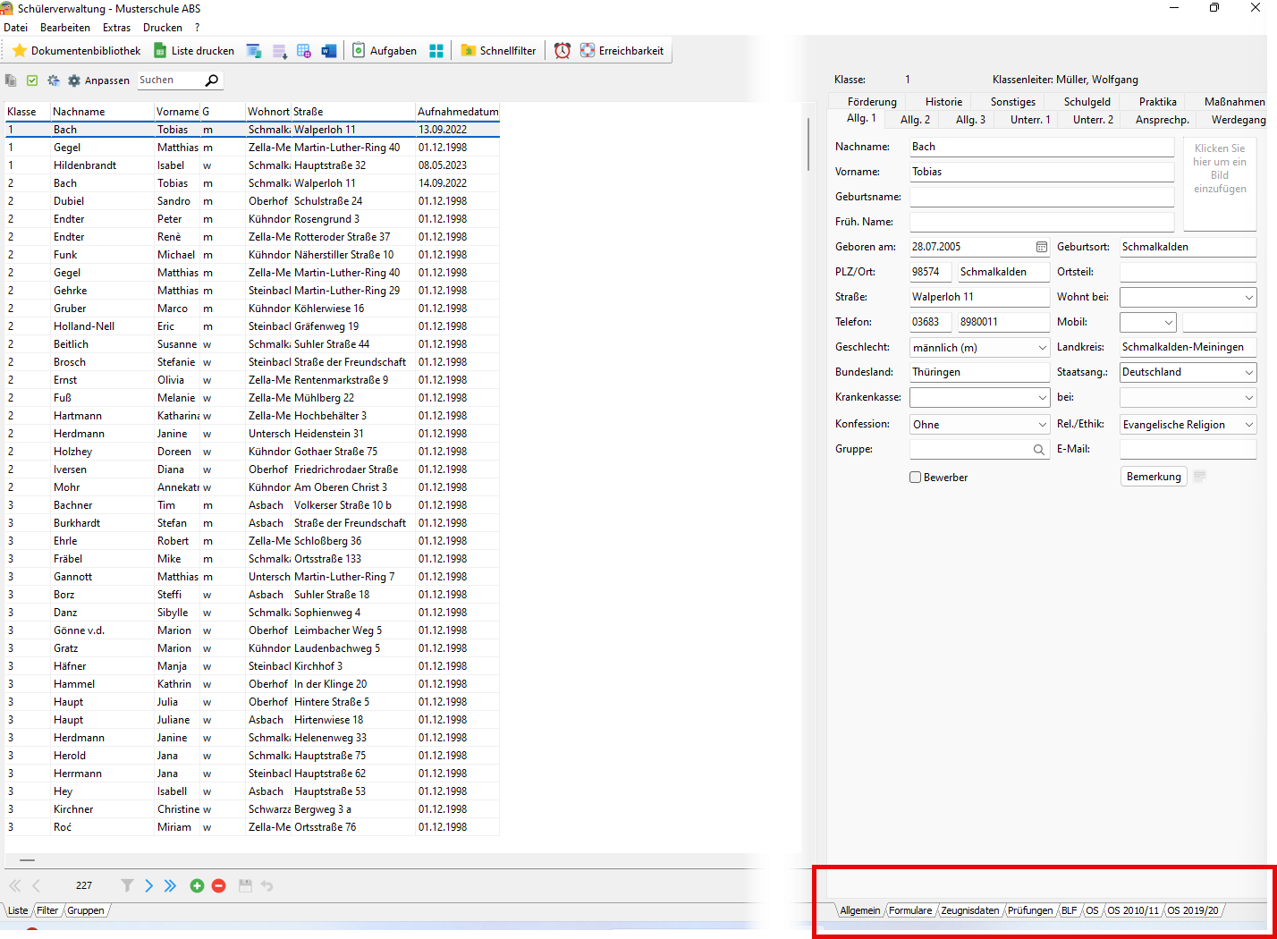This screenshot has height=939, width=1277.
Task: Click the calendar grid icon in toolbar
Action: [304, 51]
